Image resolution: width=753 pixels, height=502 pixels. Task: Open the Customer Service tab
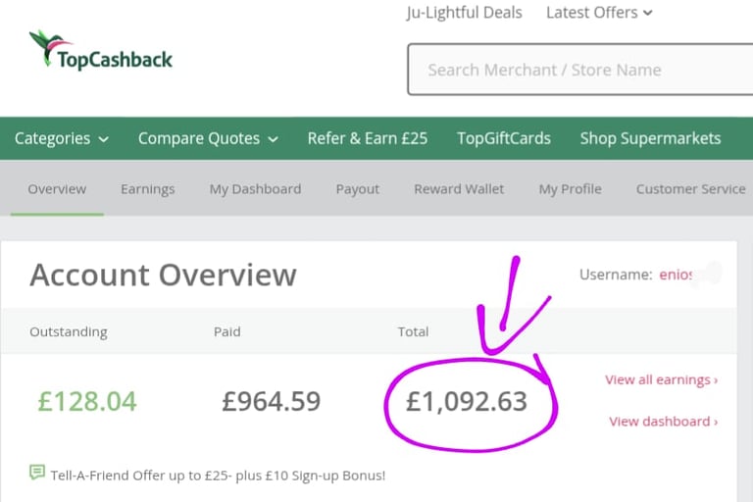tap(690, 189)
